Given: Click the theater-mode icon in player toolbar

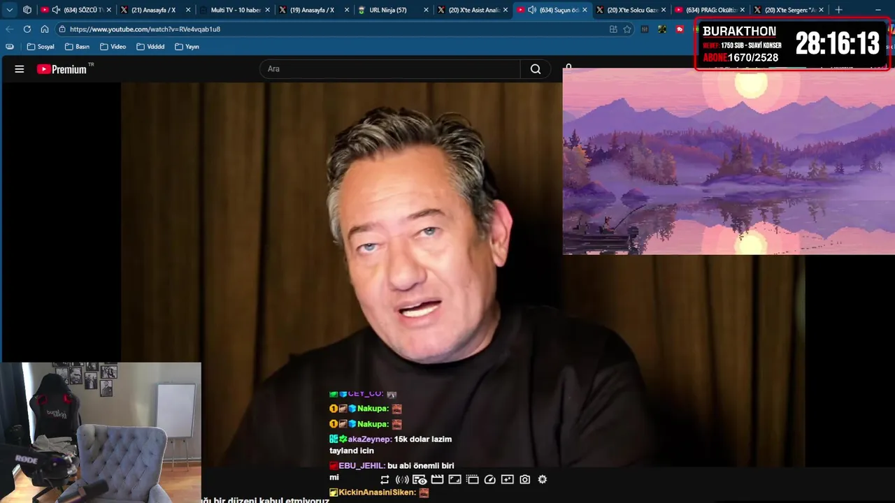Looking at the screenshot, I should point(472,479).
